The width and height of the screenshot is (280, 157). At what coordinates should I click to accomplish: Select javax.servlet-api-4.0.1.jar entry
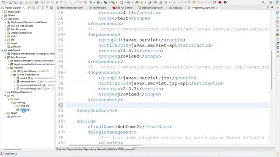click(x=33, y=85)
